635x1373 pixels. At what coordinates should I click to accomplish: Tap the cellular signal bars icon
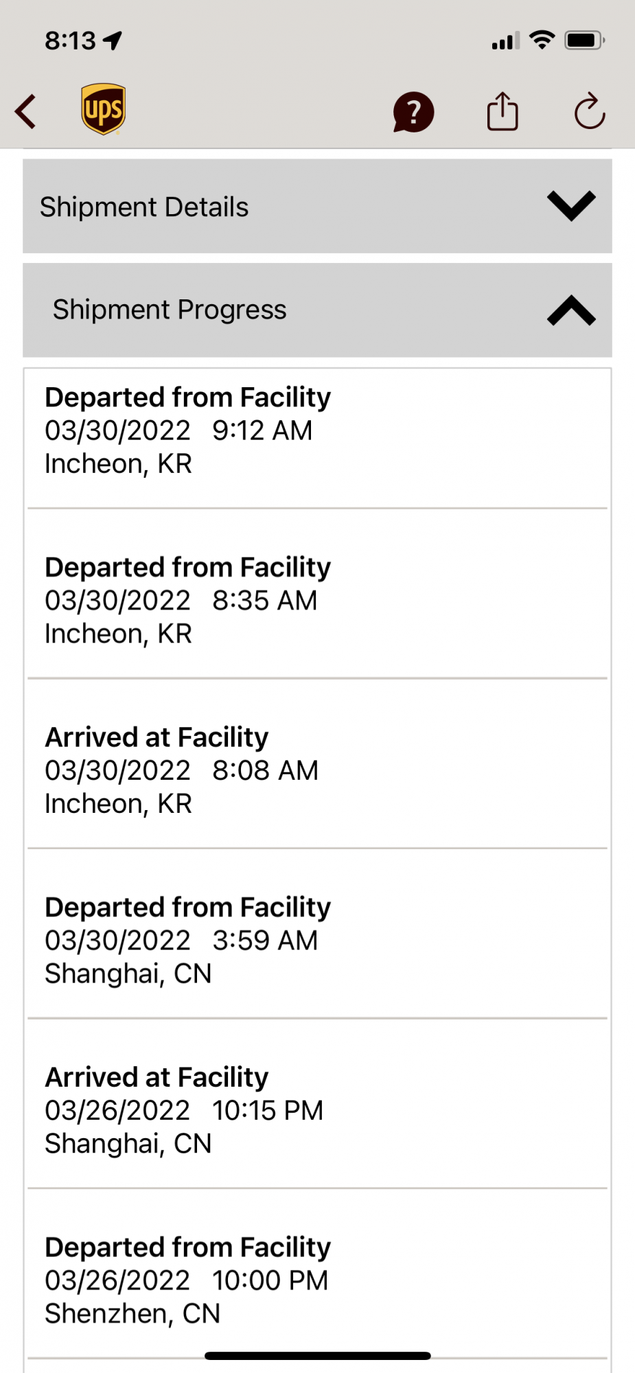pyautogui.click(x=506, y=41)
